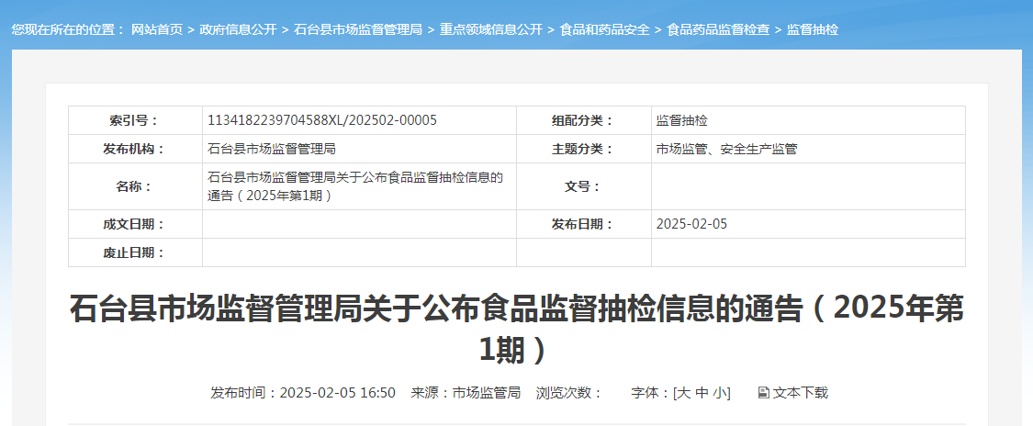Click the 名称 label cell
Viewport: 1033px width, 426px height.
[x=135, y=186]
